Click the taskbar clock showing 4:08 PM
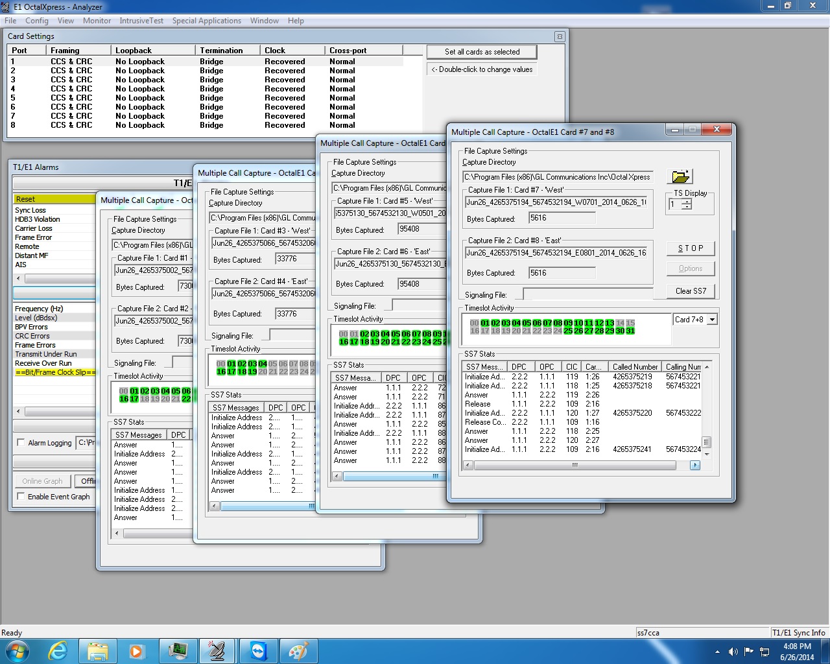The image size is (830, 664). coord(797,651)
